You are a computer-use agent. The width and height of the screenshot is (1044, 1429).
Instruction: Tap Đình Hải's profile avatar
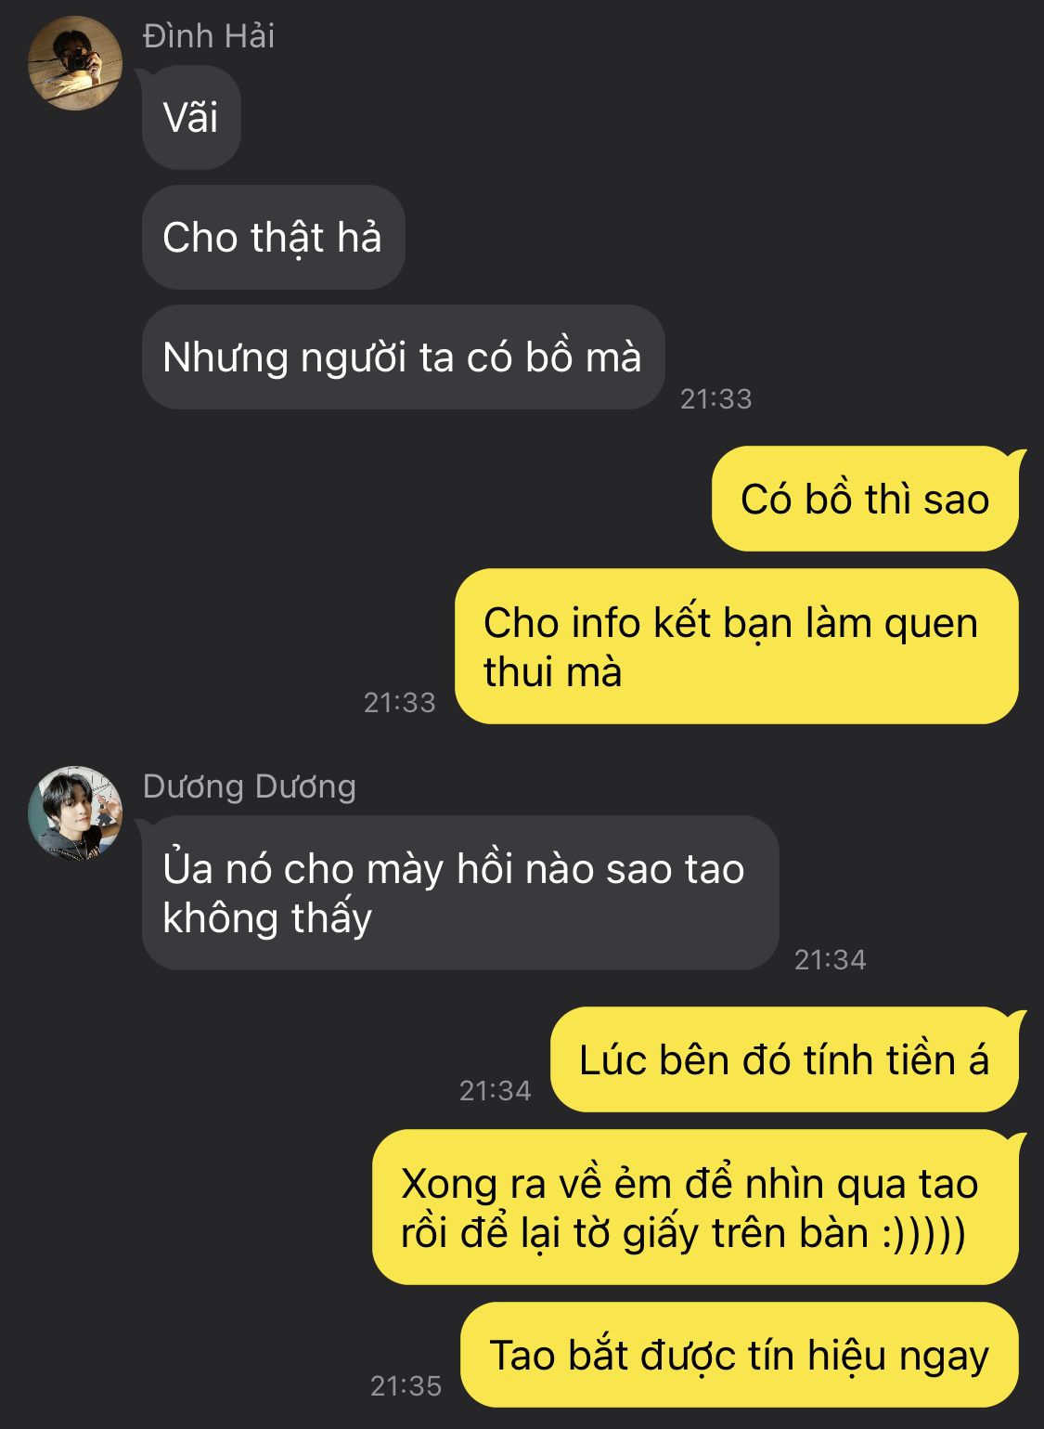pyautogui.click(x=75, y=63)
